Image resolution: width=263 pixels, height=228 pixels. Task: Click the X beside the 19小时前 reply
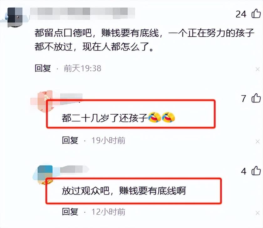coord(258,142)
